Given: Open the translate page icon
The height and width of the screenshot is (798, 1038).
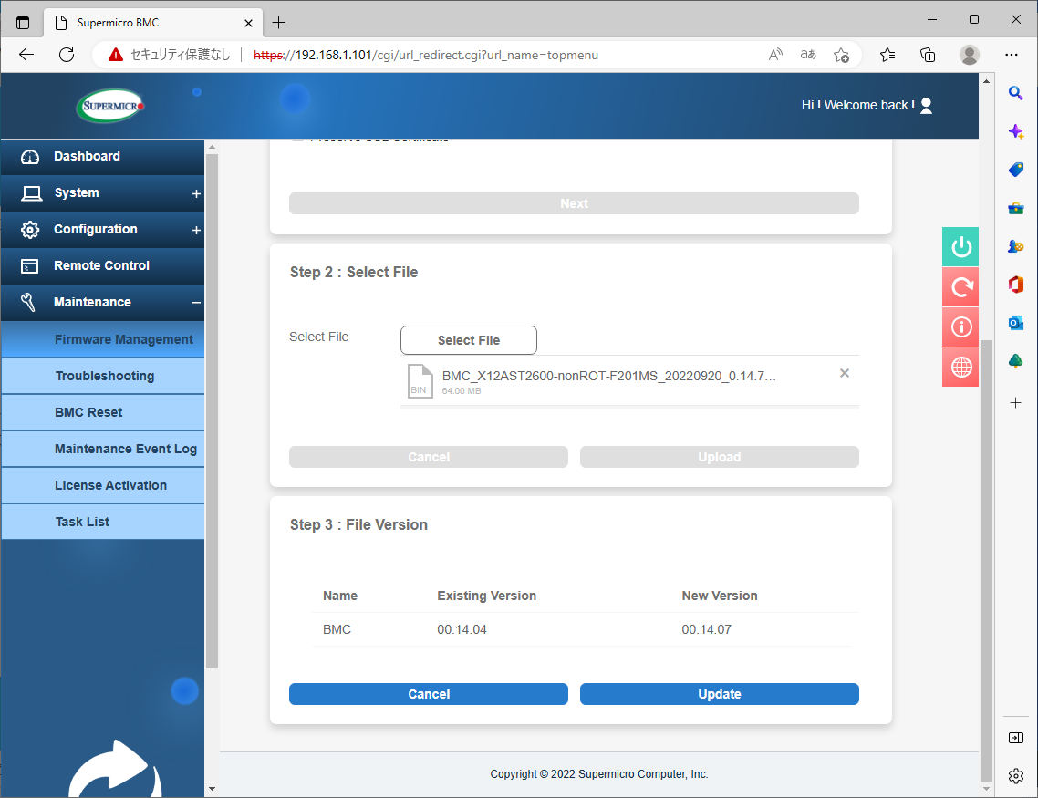Looking at the screenshot, I should [x=807, y=55].
